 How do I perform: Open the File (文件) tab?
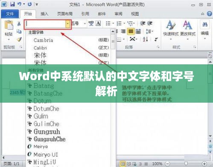10,14
